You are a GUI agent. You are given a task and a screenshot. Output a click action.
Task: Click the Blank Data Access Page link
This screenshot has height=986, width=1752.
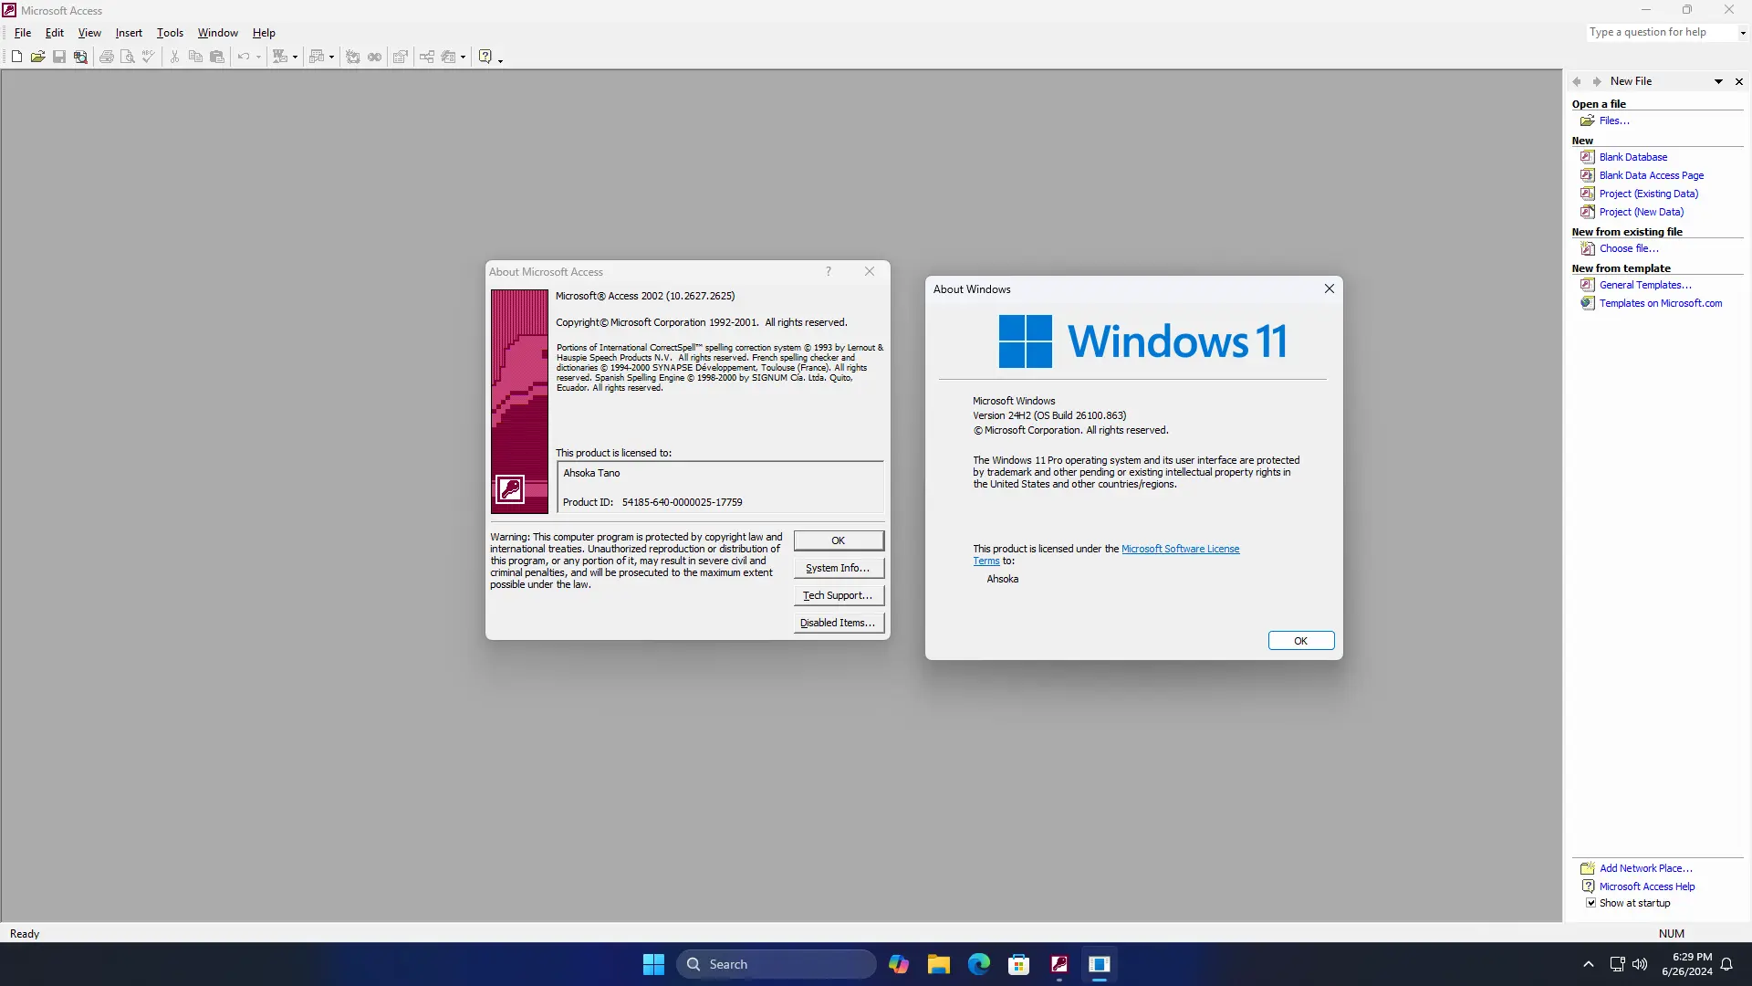[x=1652, y=175]
